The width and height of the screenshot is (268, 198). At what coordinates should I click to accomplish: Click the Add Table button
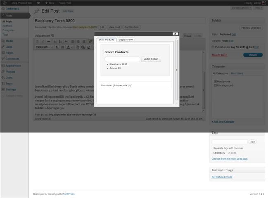coord(151,59)
